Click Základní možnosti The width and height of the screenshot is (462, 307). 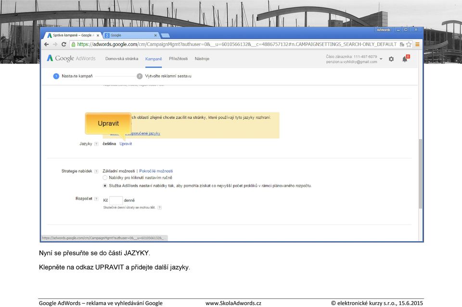[x=118, y=171]
